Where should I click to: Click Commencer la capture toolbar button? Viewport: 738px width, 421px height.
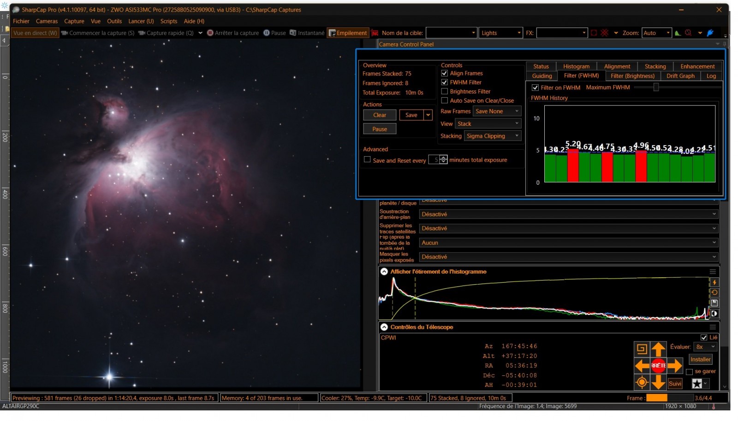[98, 33]
